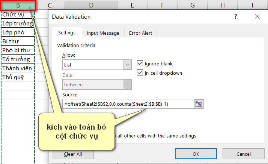
Task: Switch to the Settings tab
Action: coord(67,33)
